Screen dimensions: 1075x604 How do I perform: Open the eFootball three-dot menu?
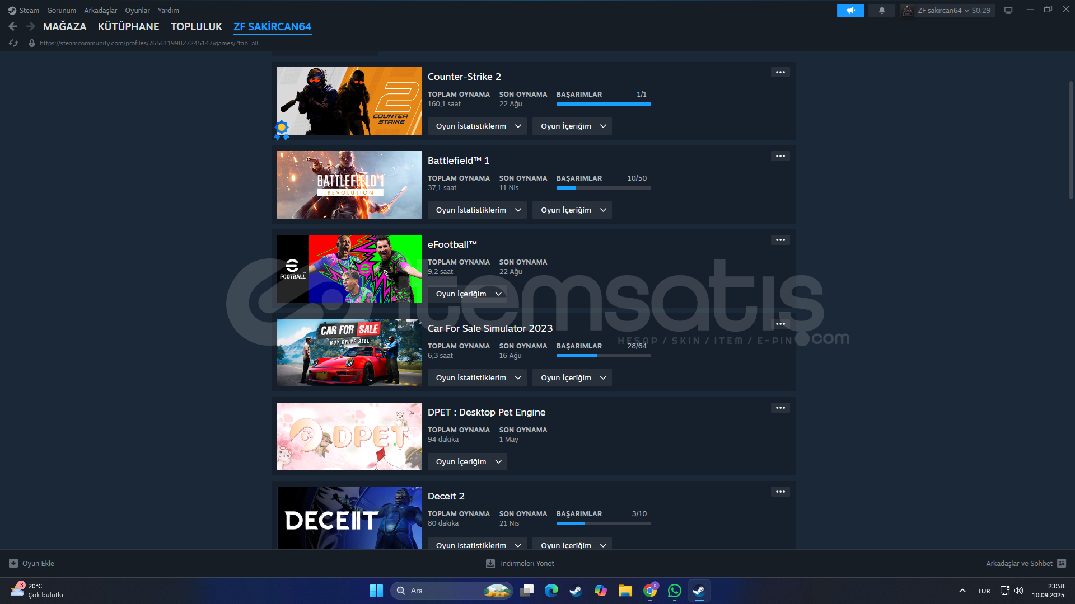pos(780,240)
